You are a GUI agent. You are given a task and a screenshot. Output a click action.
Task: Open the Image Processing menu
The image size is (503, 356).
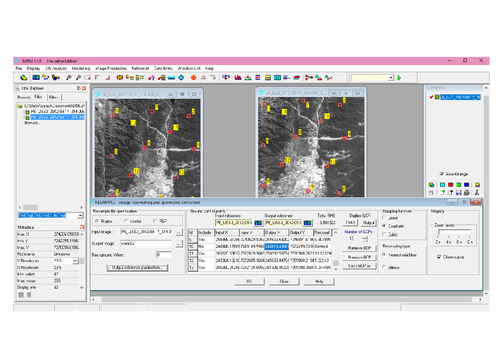click(x=111, y=68)
